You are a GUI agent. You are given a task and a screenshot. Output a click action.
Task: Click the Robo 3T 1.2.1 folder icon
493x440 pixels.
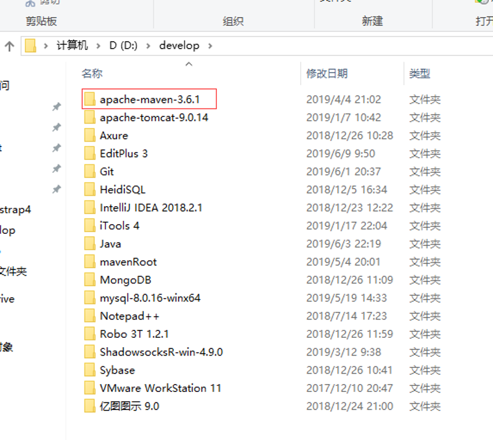[89, 334]
